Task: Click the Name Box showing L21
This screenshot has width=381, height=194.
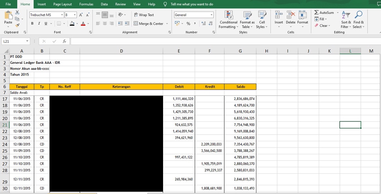Action: click(16, 41)
